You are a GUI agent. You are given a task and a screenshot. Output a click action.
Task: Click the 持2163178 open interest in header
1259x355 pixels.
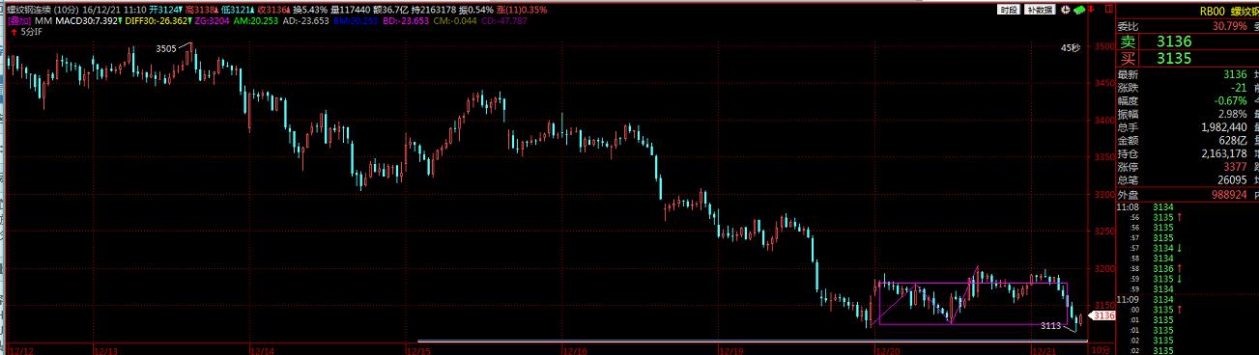433,9
